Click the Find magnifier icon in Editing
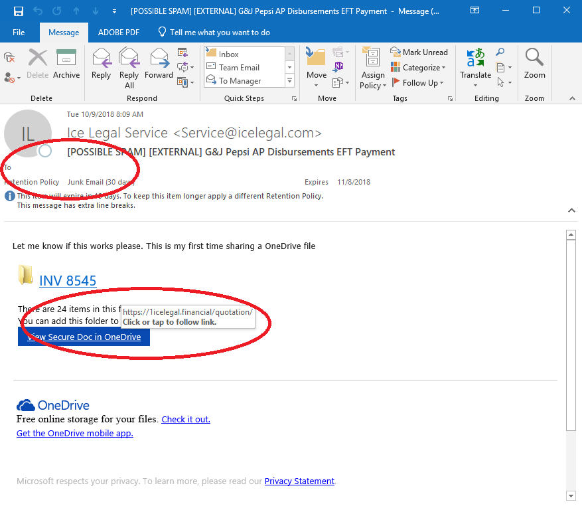Image resolution: width=582 pixels, height=508 pixels. click(x=500, y=52)
